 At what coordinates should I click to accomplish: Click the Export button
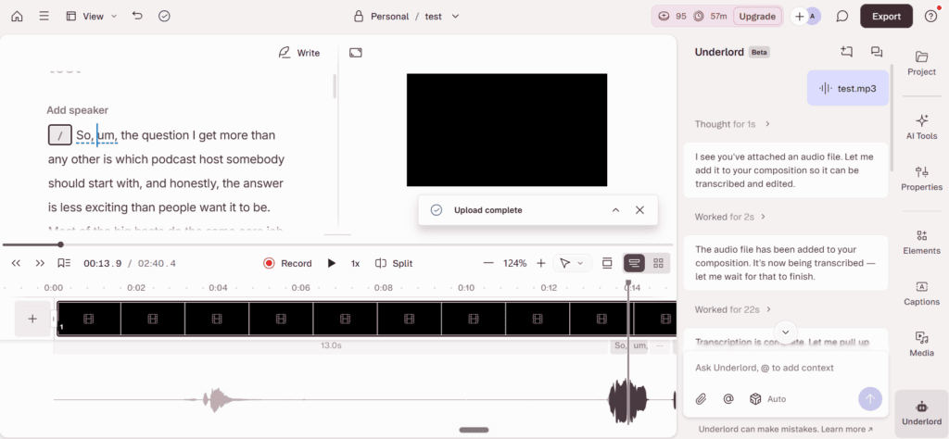click(886, 17)
